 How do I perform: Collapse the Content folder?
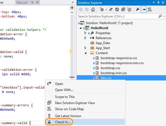click(x=85, y=53)
